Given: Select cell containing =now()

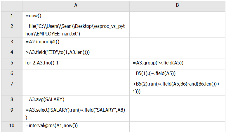Looking at the screenshot, I should click(76, 17).
